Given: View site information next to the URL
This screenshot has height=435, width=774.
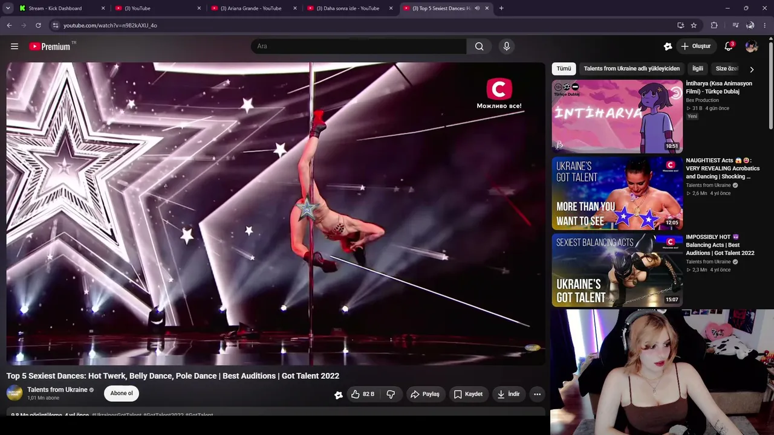Looking at the screenshot, I should click(55, 25).
